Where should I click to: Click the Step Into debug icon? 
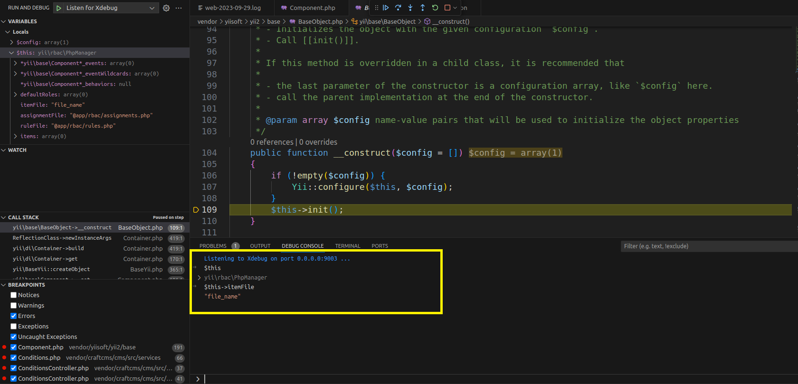410,8
